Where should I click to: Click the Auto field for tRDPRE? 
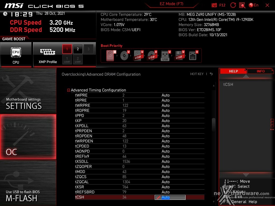point(165,111)
